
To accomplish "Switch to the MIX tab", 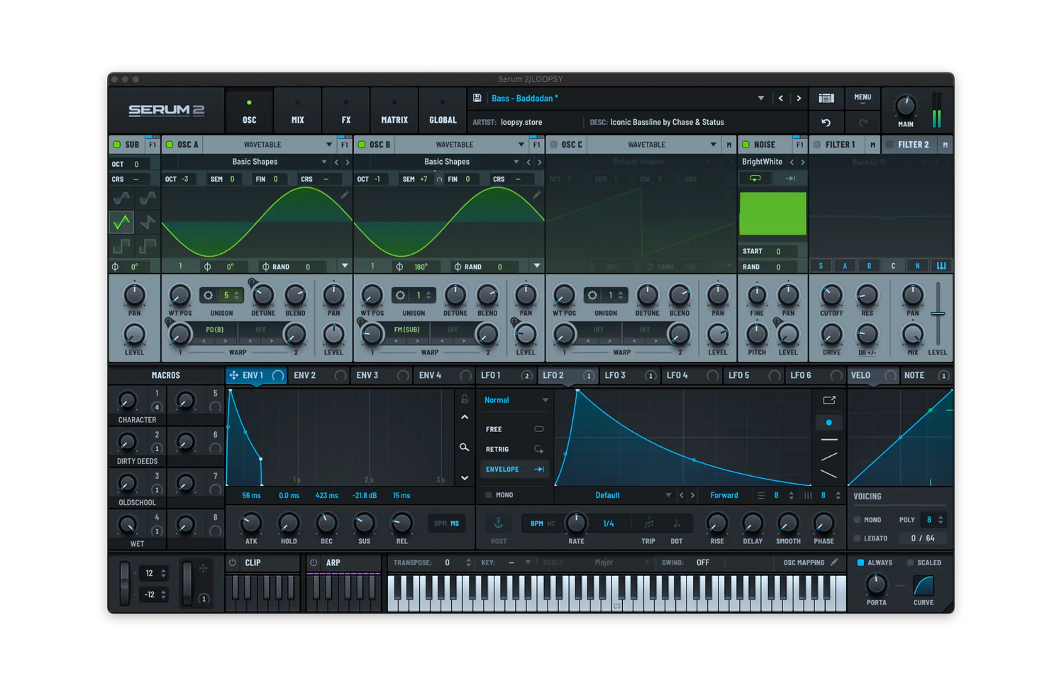I will pyautogui.click(x=298, y=111).
